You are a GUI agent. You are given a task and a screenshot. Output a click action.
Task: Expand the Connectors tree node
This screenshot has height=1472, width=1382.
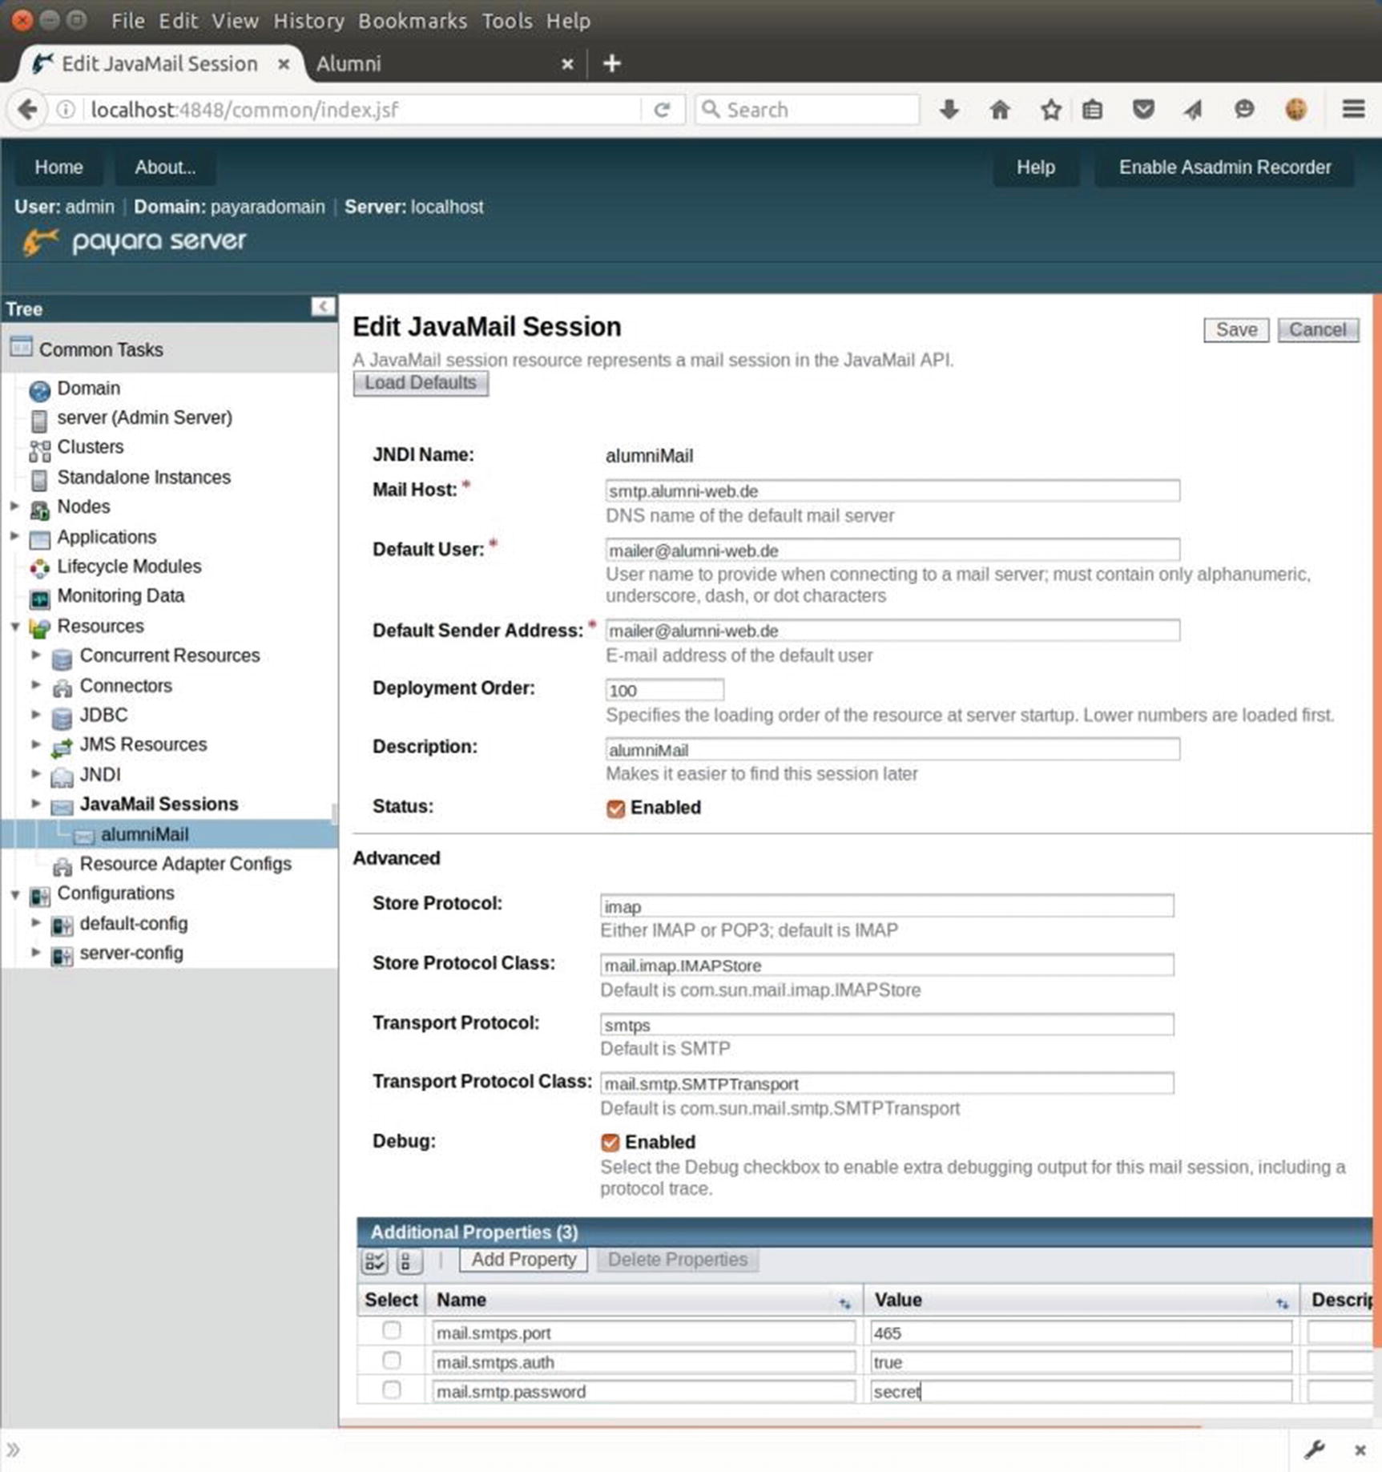click(36, 685)
